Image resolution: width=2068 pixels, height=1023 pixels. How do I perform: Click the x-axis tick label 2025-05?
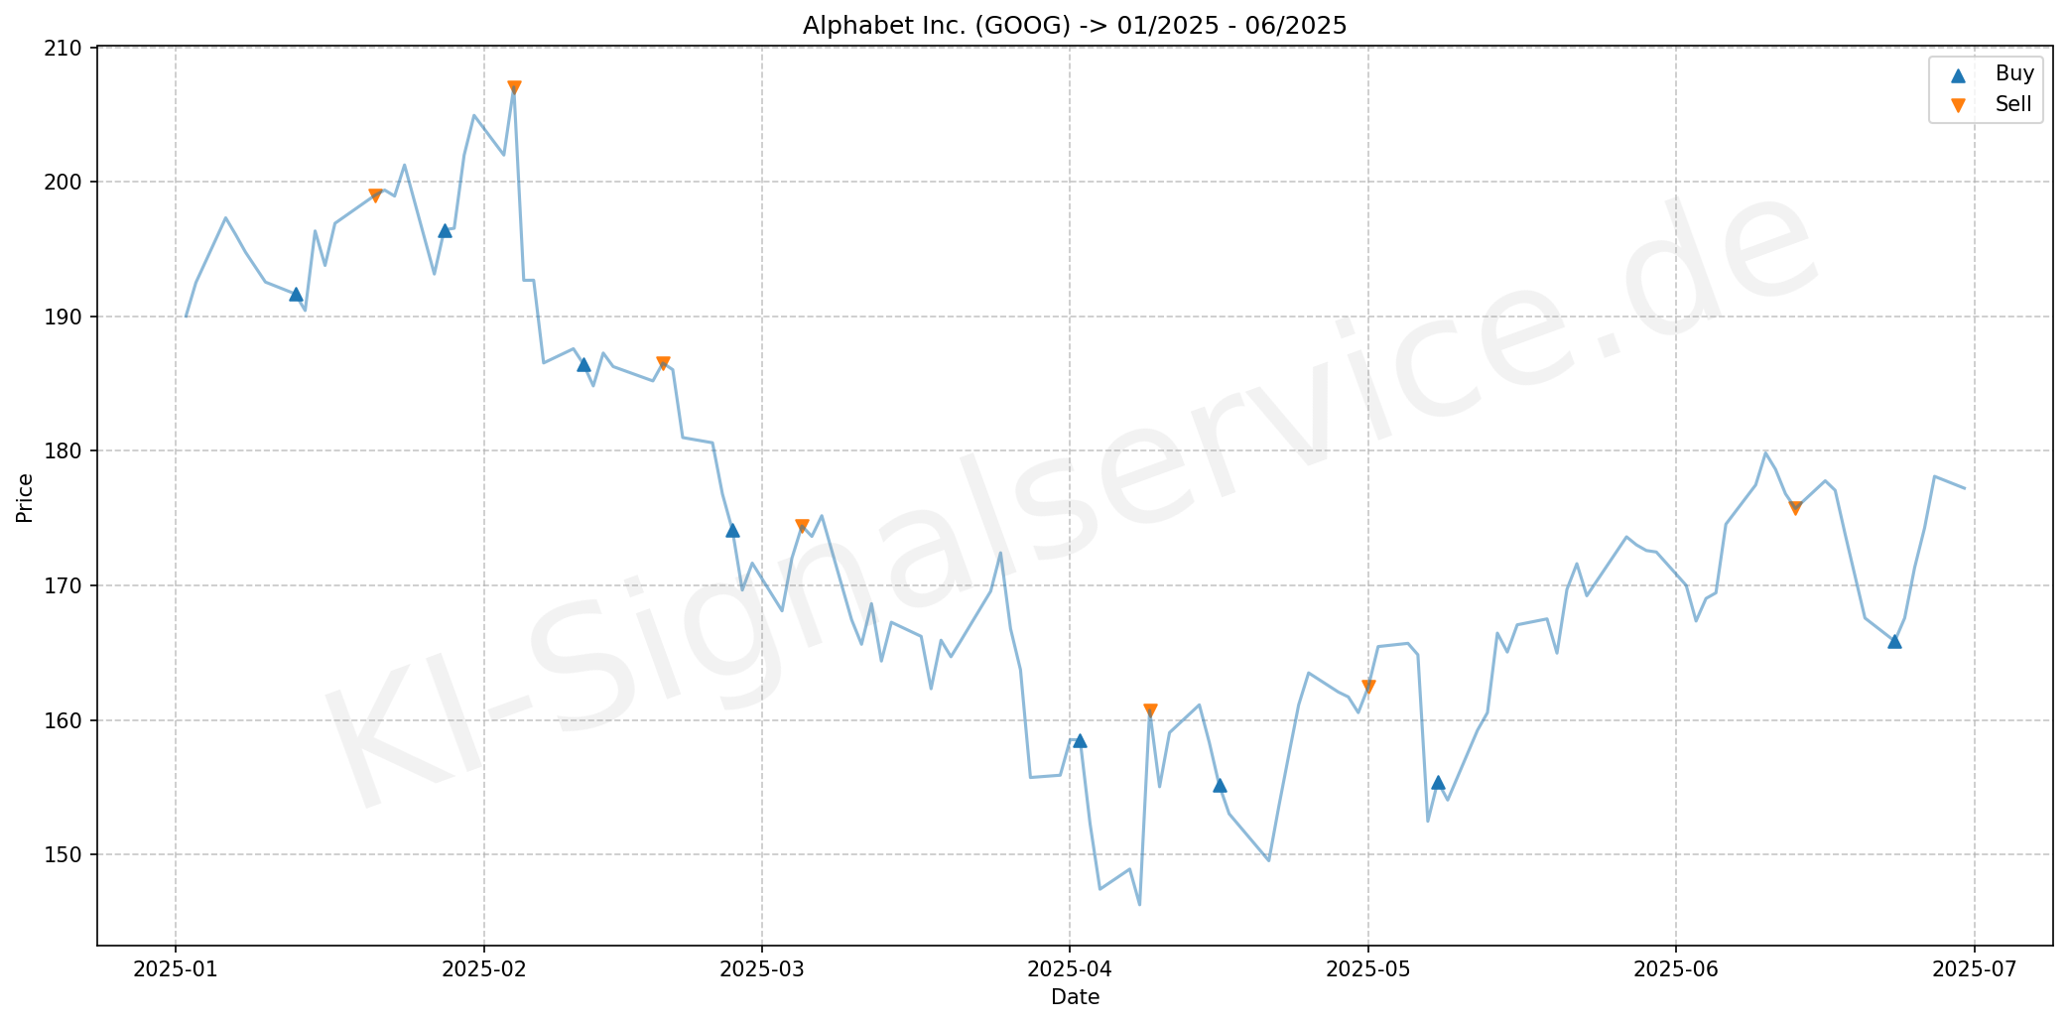(x=1368, y=969)
